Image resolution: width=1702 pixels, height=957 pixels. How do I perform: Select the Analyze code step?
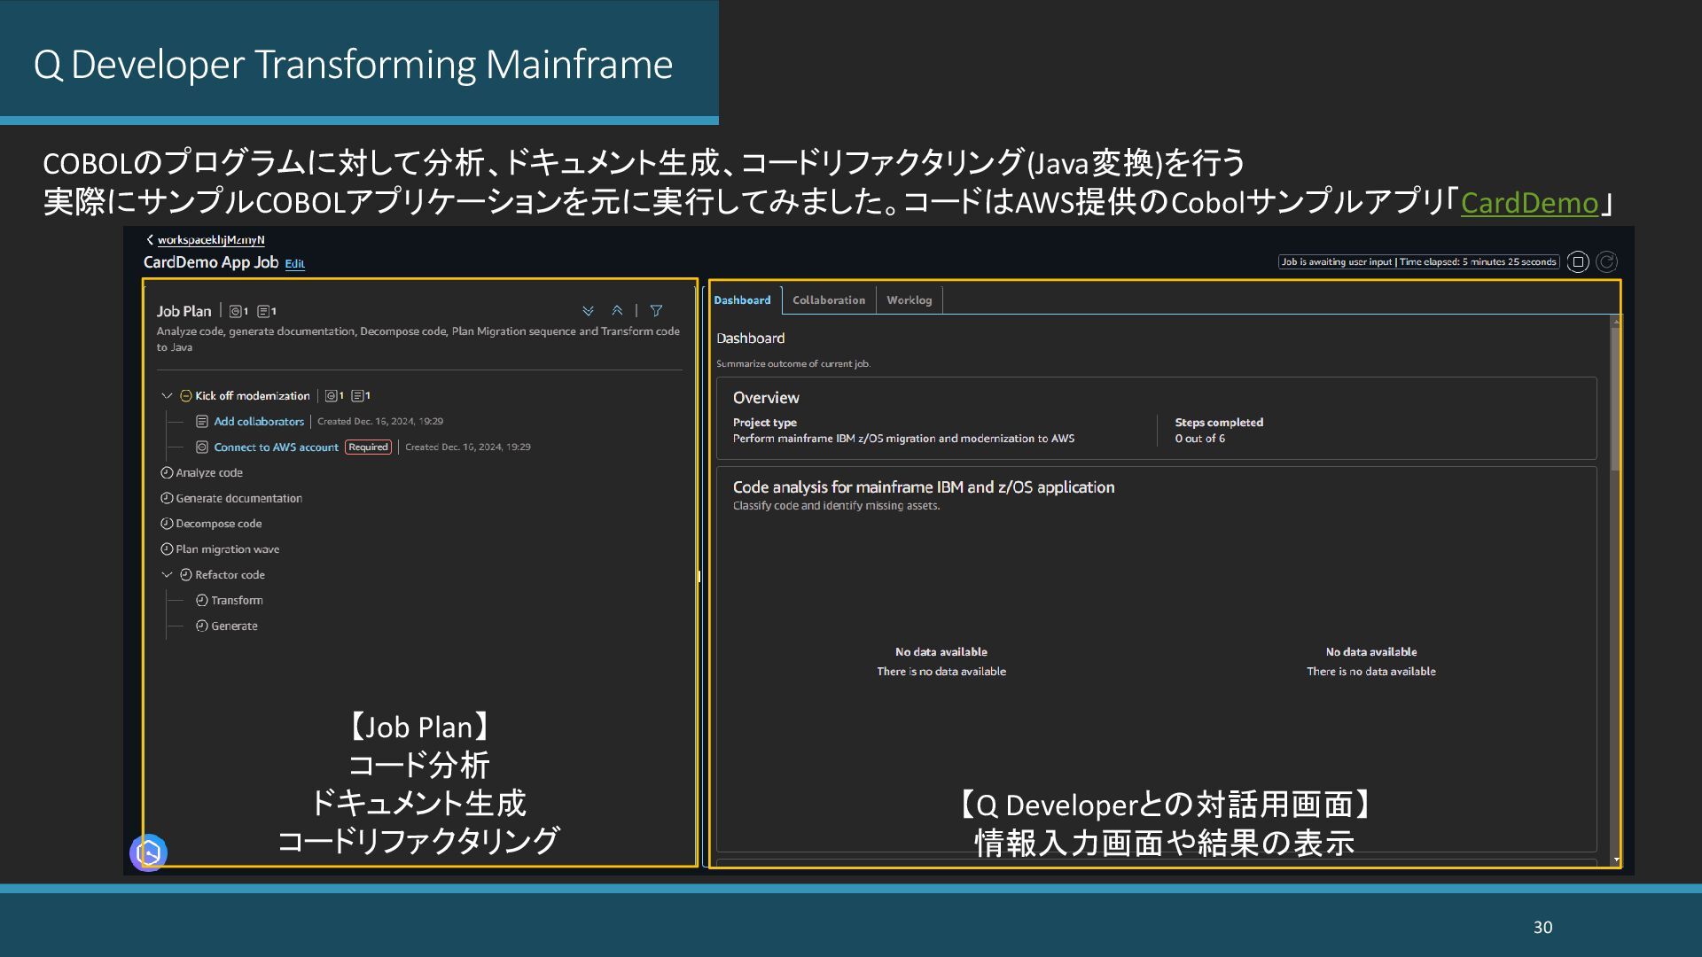click(x=209, y=473)
